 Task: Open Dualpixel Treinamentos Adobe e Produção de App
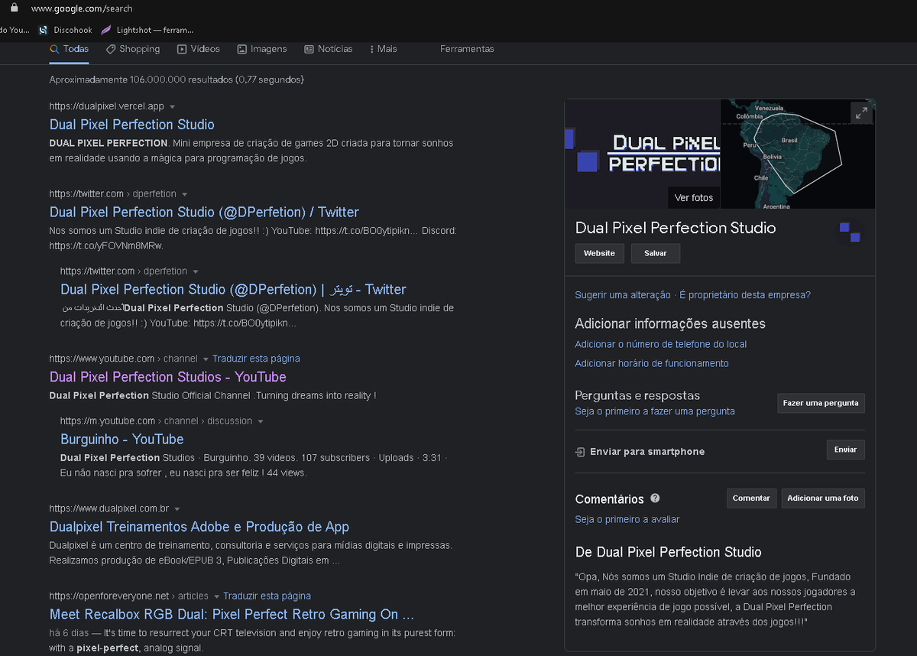tap(199, 527)
